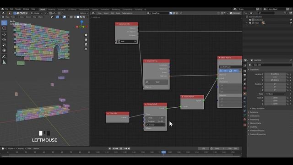Choose the Annotate pencil tool
The height and width of the screenshot is (165, 293).
(4, 56)
